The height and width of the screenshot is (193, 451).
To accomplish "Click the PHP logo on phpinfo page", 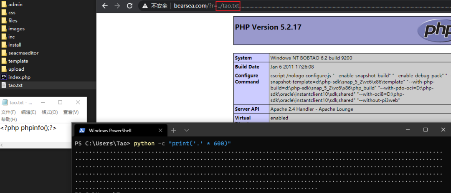I will (434, 30).
